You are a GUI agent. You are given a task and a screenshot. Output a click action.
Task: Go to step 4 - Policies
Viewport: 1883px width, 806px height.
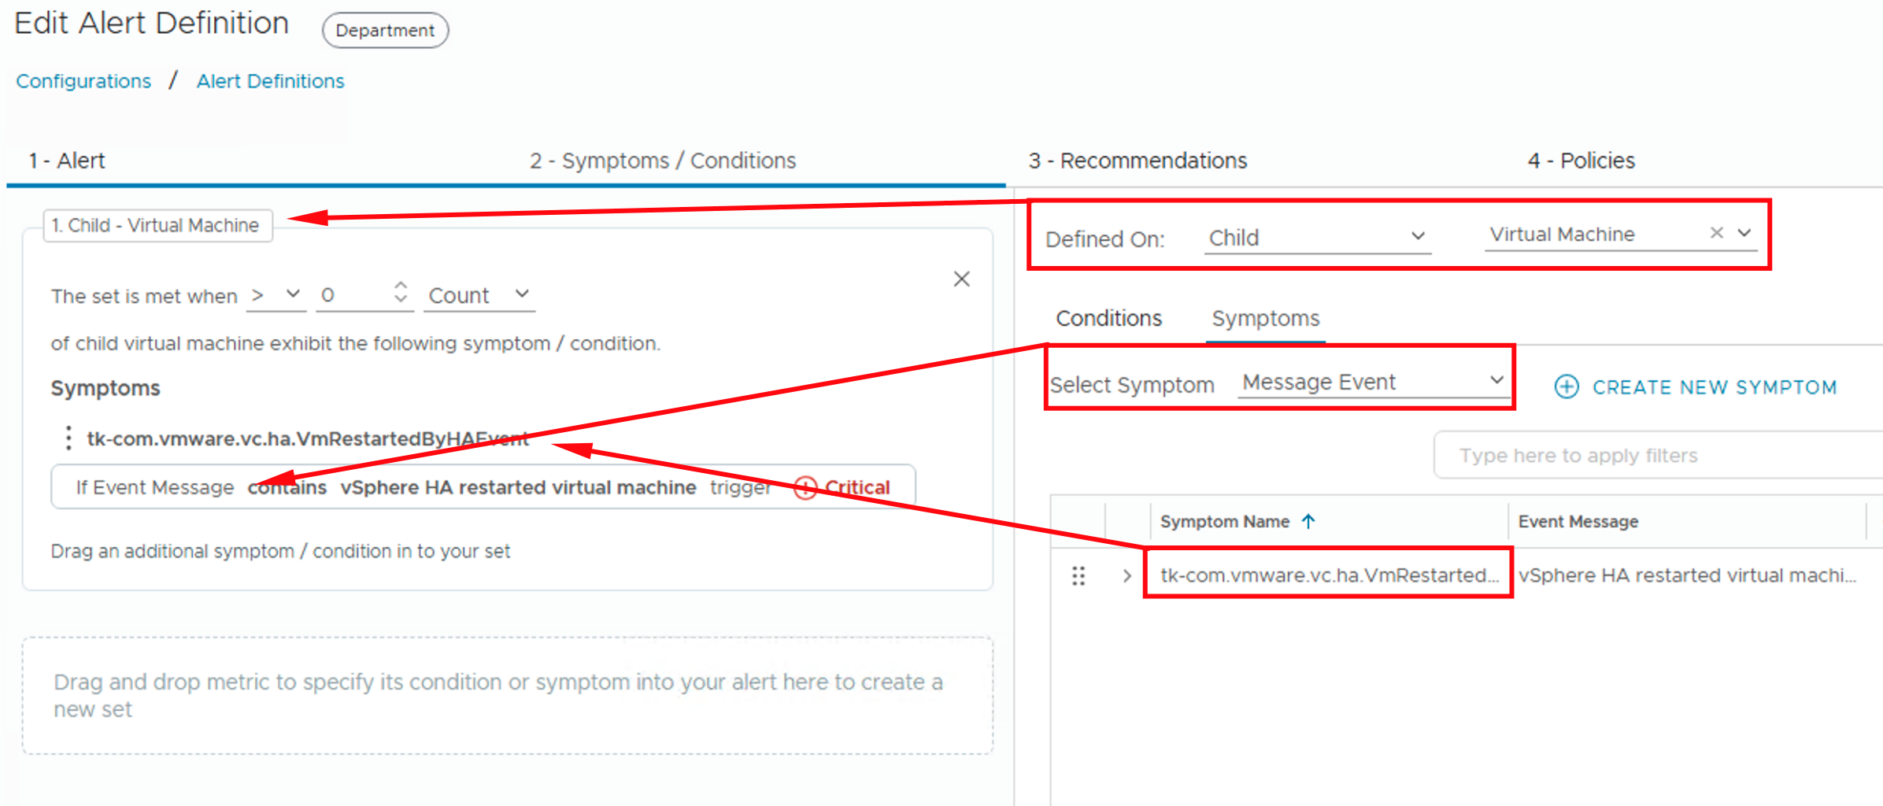pyautogui.click(x=1581, y=161)
